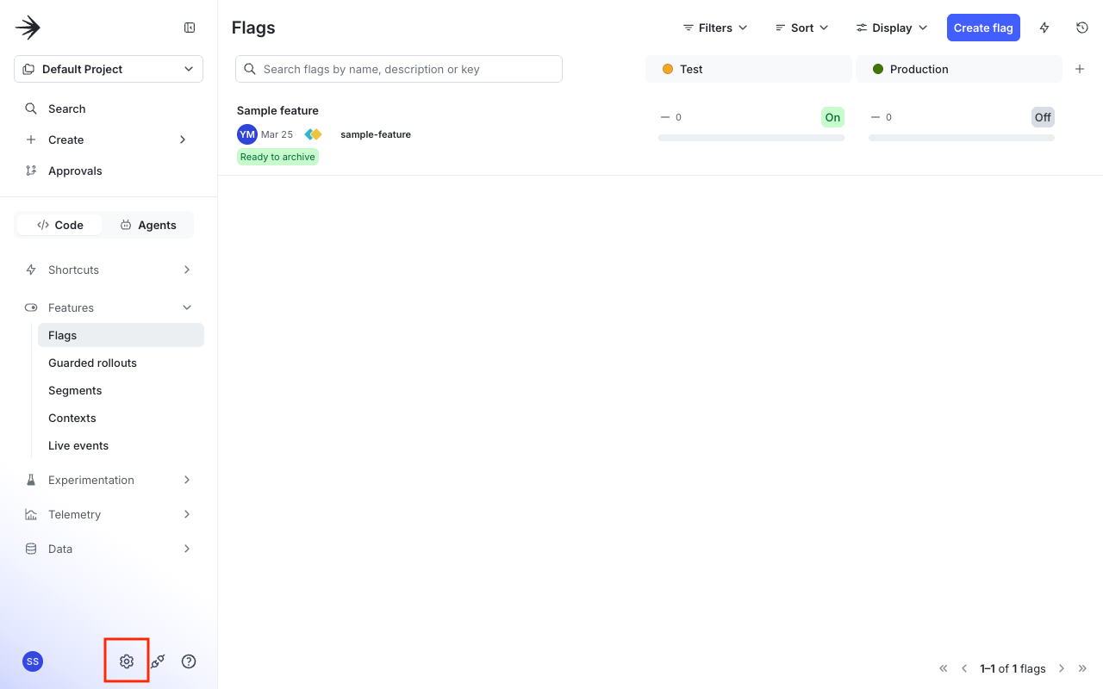Go to previous page of flags
Screen dimensions: 1103x689
(x=964, y=668)
